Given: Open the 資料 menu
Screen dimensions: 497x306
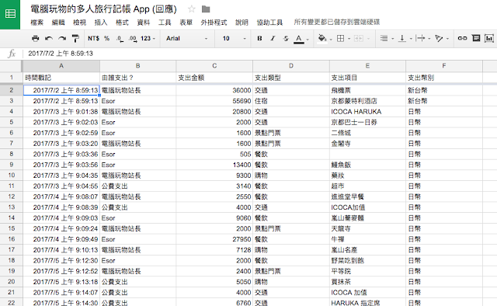Looking at the screenshot, I should (143, 23).
